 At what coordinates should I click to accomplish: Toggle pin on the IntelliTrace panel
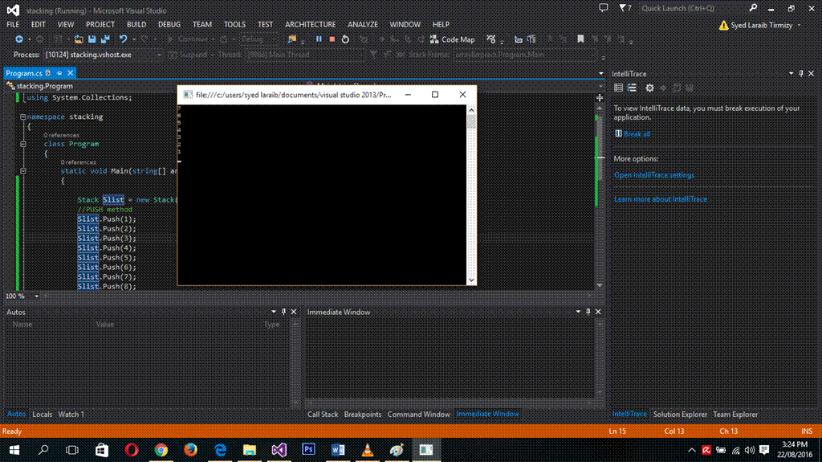point(800,73)
